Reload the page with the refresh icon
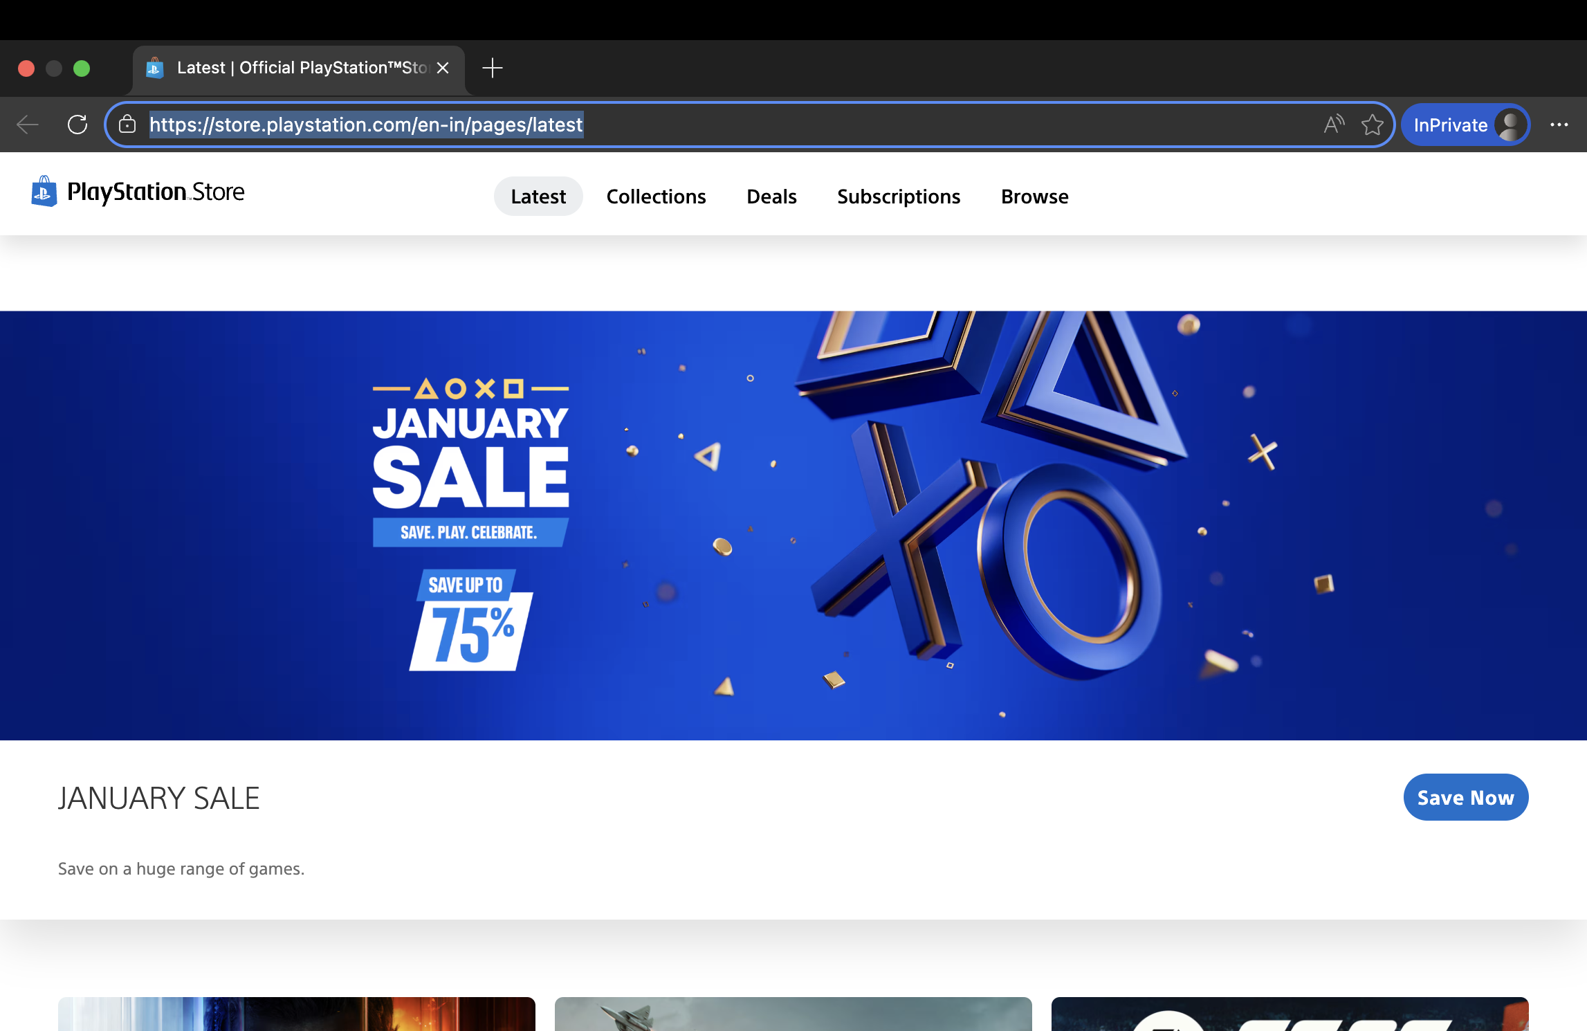The height and width of the screenshot is (1031, 1587). point(77,125)
